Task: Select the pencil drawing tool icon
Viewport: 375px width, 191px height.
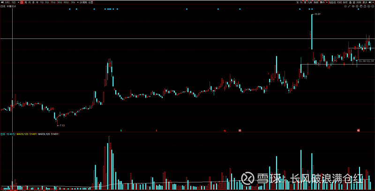Action: click(349, 7)
